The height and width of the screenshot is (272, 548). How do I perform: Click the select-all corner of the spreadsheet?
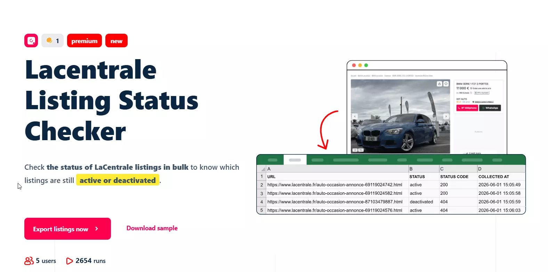click(x=261, y=169)
